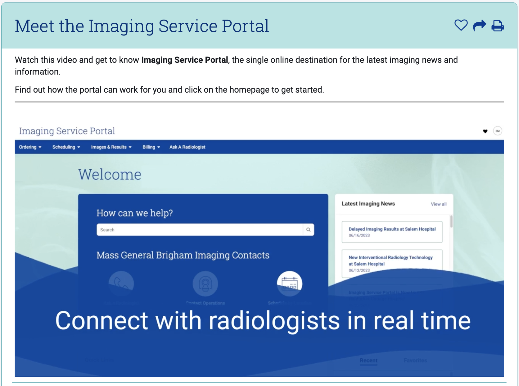Print the page with the printer icon
Image resolution: width=519 pixels, height=386 pixels.
(498, 25)
